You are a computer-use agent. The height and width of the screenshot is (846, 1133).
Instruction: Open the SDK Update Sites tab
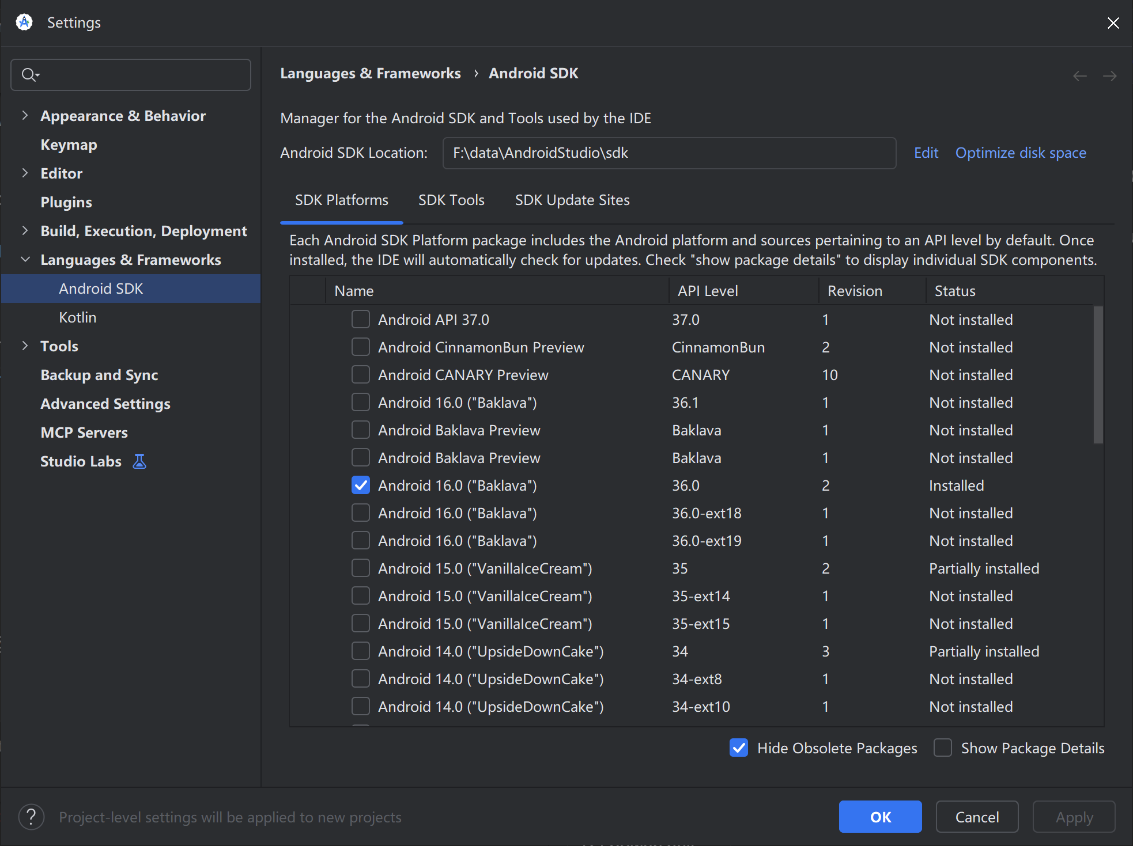[572, 200]
